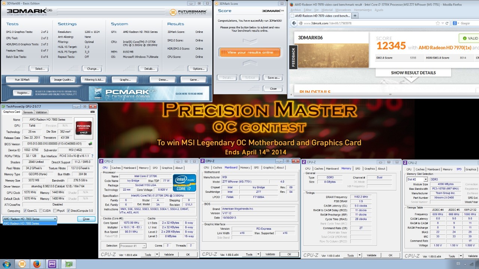Click the DRAM Frequency 1182.2 MHz value
The height and width of the screenshot is (269, 479).
point(361,197)
